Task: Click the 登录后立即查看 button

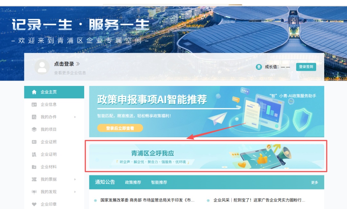Action: coord(120,128)
